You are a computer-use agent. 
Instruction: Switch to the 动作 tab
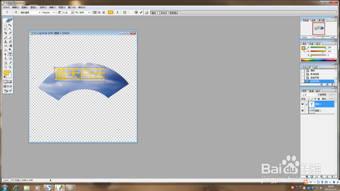pos(316,67)
